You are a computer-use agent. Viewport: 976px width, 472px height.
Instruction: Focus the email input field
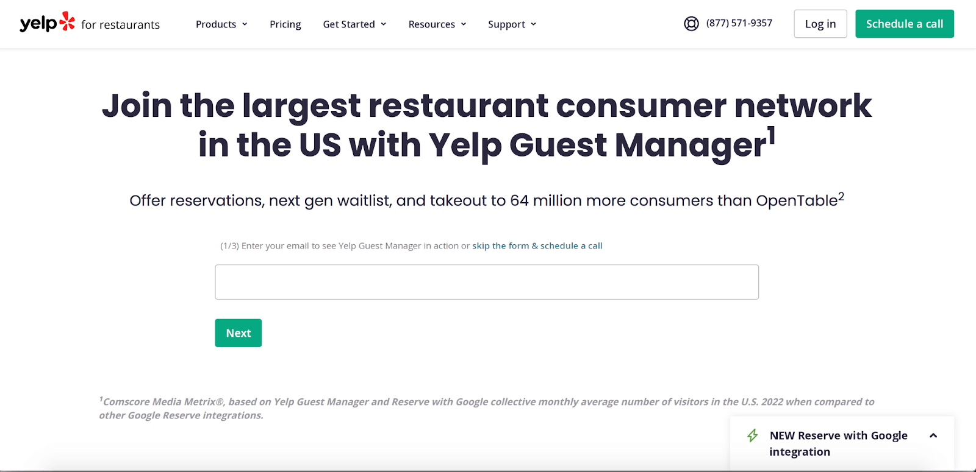[486, 282]
